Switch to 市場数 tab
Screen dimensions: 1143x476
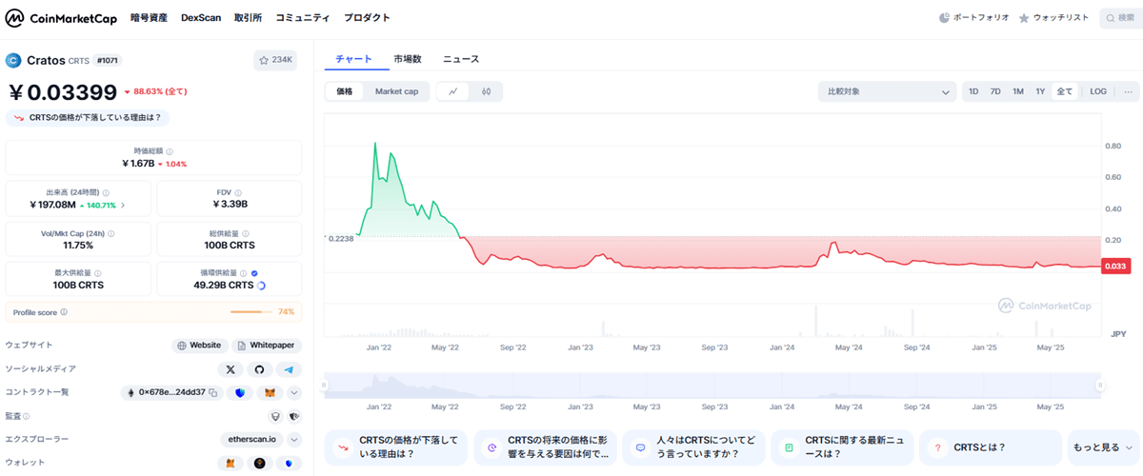pos(408,59)
